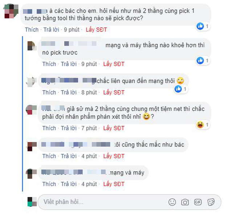Open the top commenter's profile picture
Viewport: 225px width, 214px height.
[12, 11]
